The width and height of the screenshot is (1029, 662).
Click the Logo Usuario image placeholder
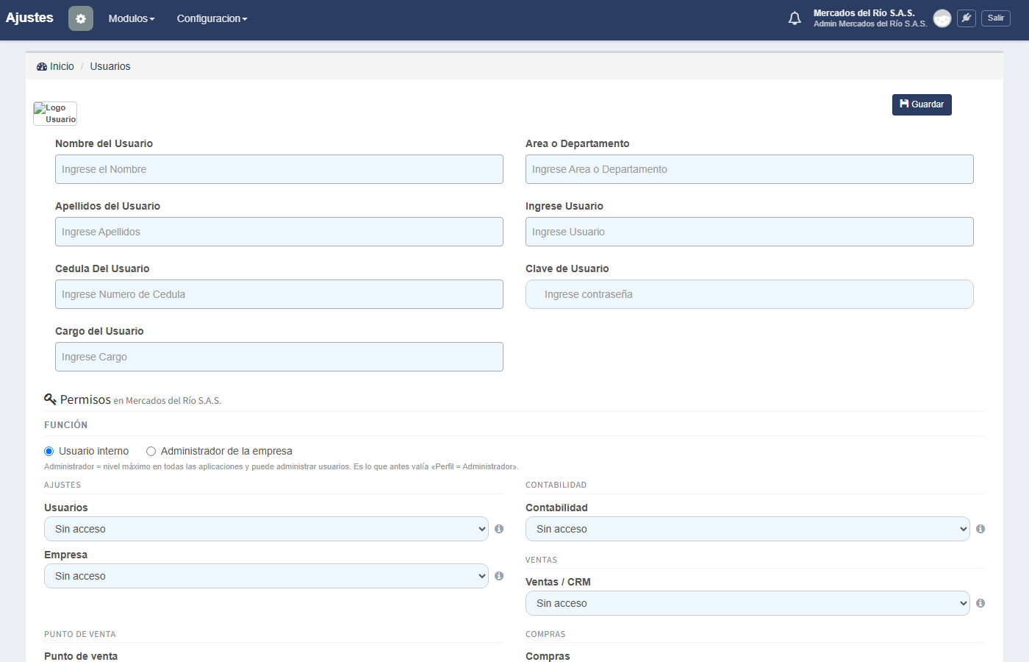pos(55,113)
